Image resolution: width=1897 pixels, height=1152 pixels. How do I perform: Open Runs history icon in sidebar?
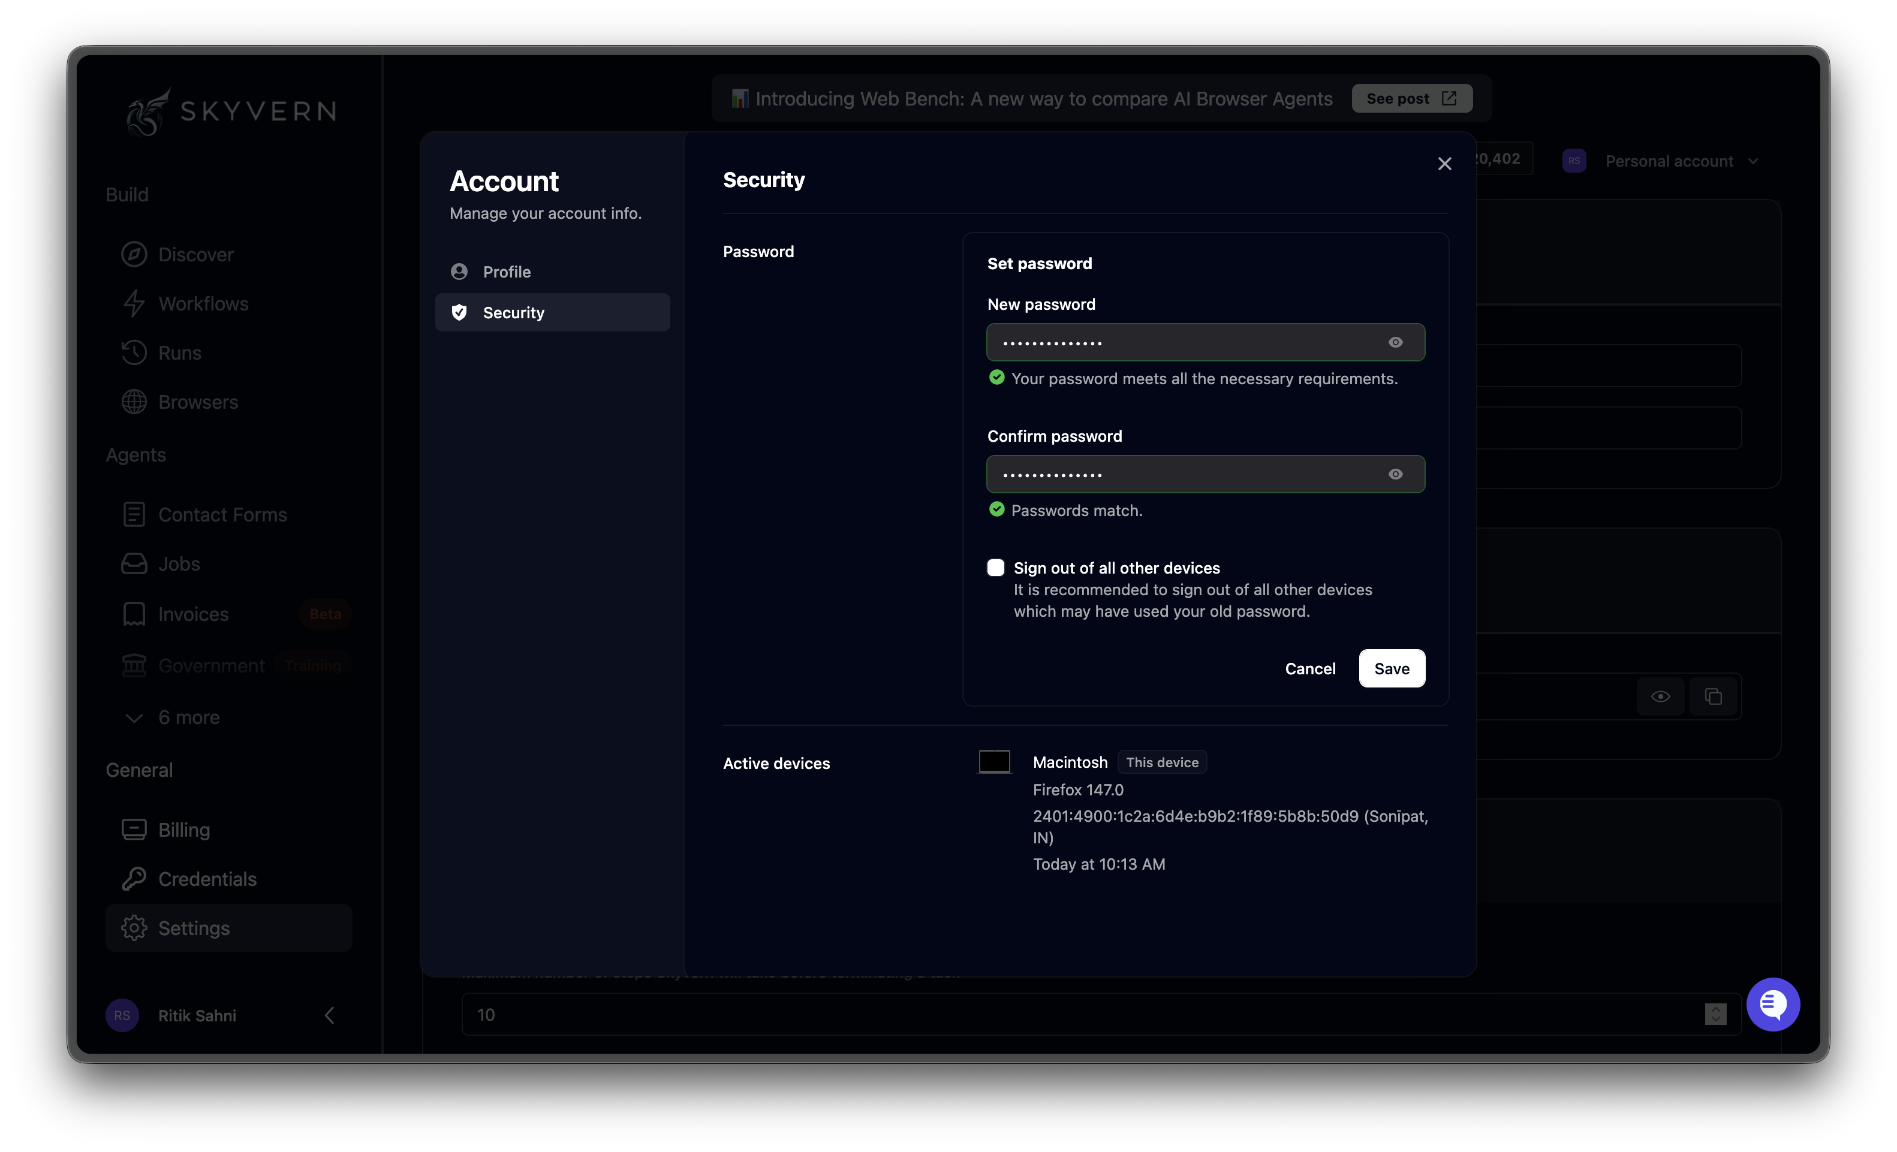pyautogui.click(x=134, y=353)
